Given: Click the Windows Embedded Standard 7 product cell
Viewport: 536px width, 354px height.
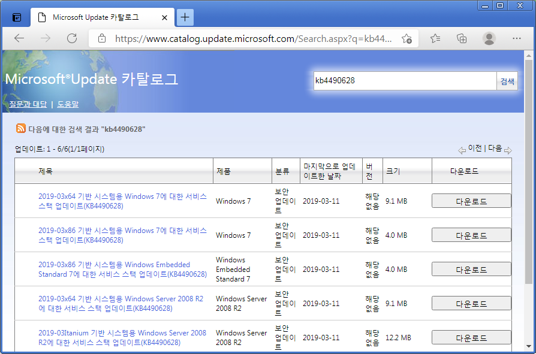Looking at the screenshot, I should tap(242, 270).
